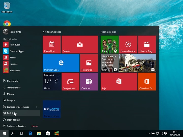Launch Edge from the taskbar
This screenshot has height=137, width=183.
click(x=30, y=133)
